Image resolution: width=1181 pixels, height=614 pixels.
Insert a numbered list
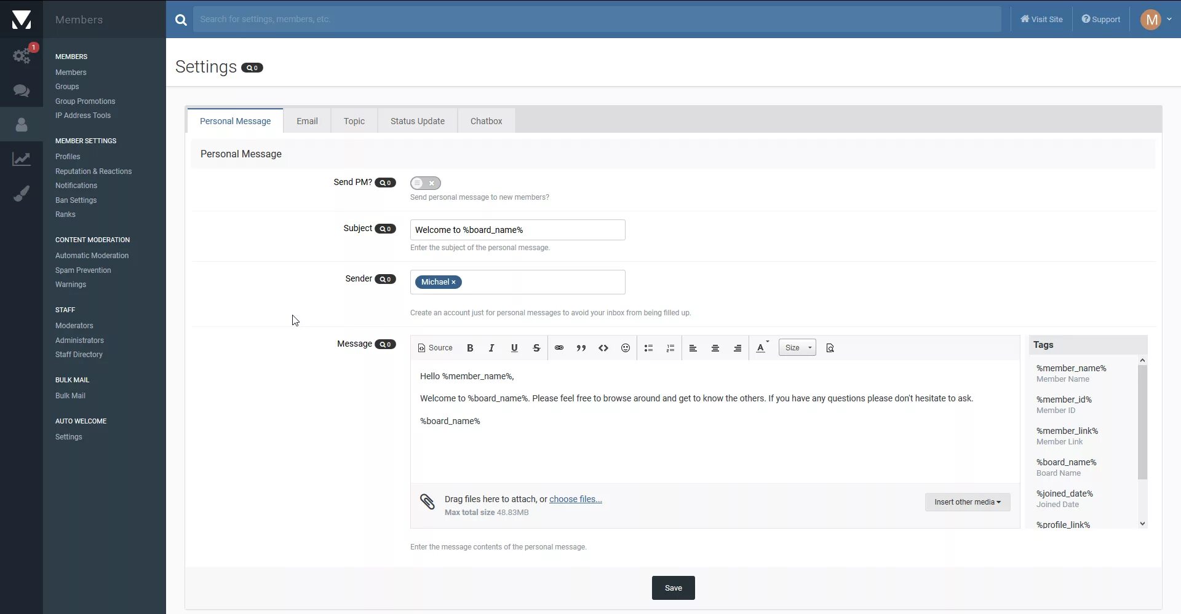670,348
